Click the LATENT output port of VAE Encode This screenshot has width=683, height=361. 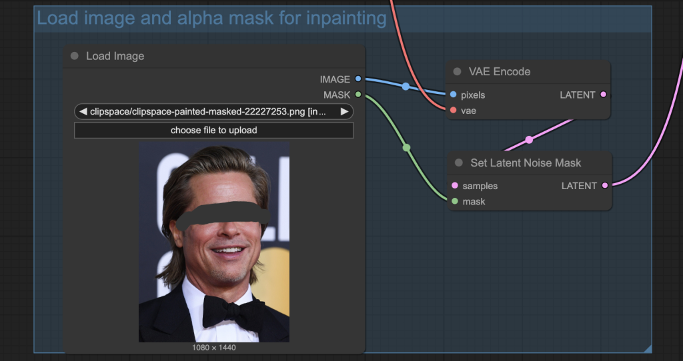click(x=603, y=95)
